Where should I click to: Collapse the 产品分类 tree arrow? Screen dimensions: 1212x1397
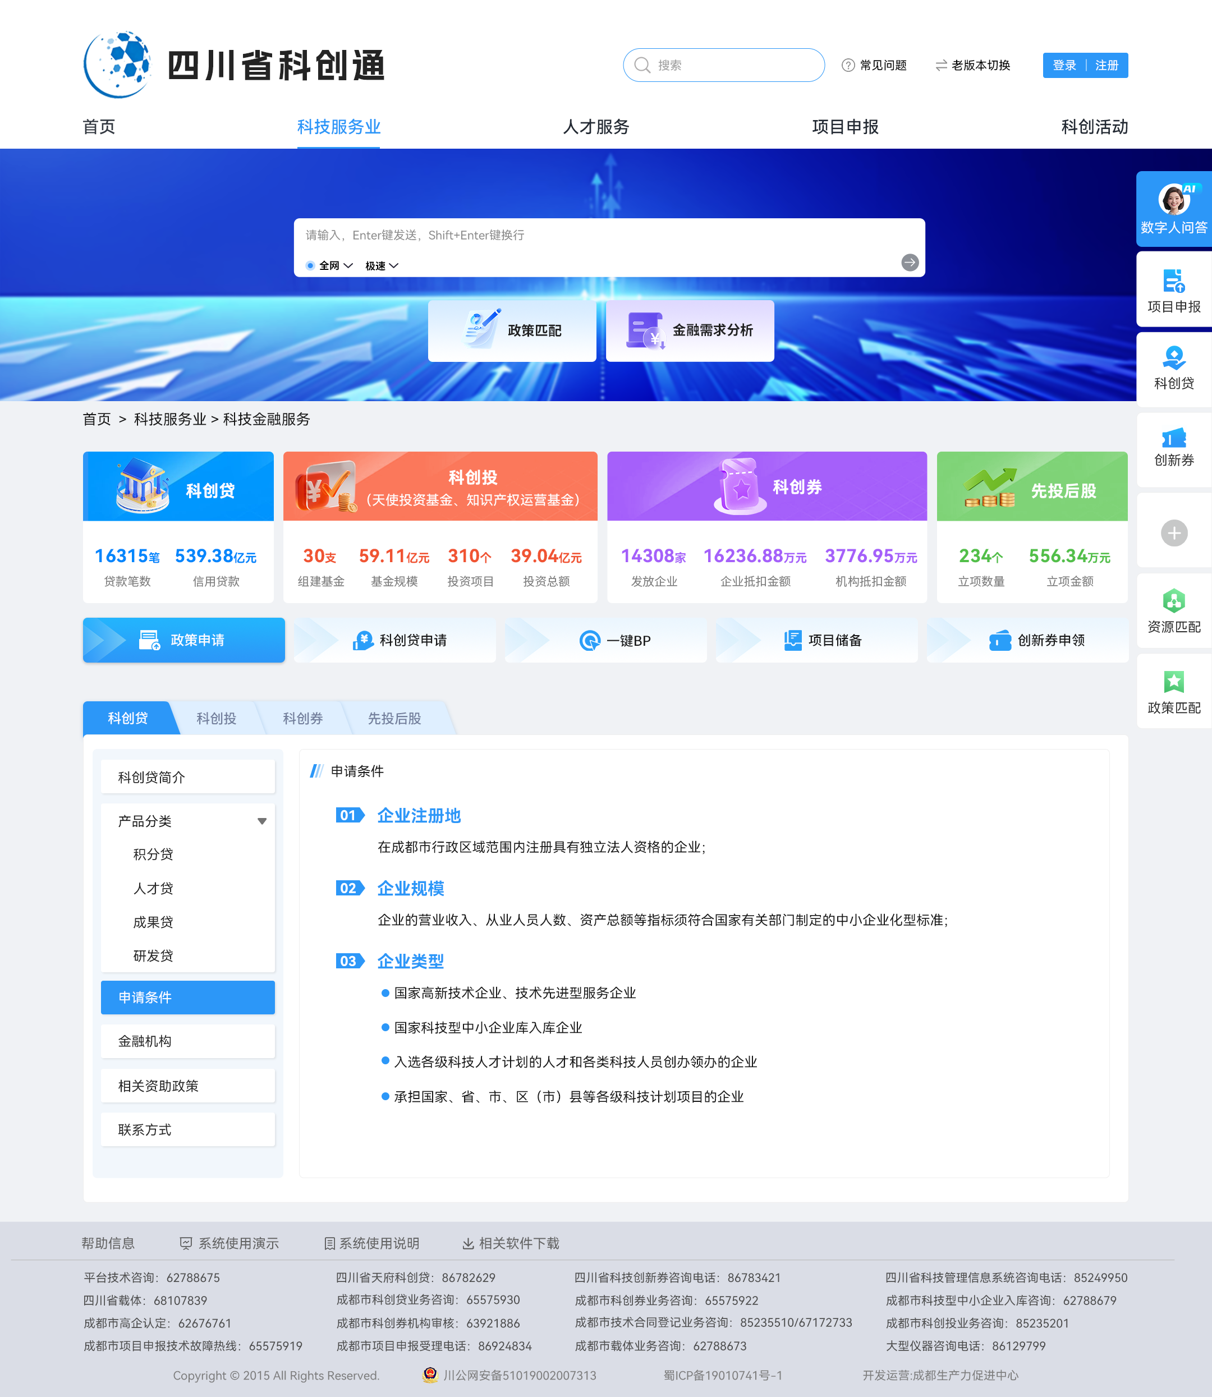[x=261, y=821]
